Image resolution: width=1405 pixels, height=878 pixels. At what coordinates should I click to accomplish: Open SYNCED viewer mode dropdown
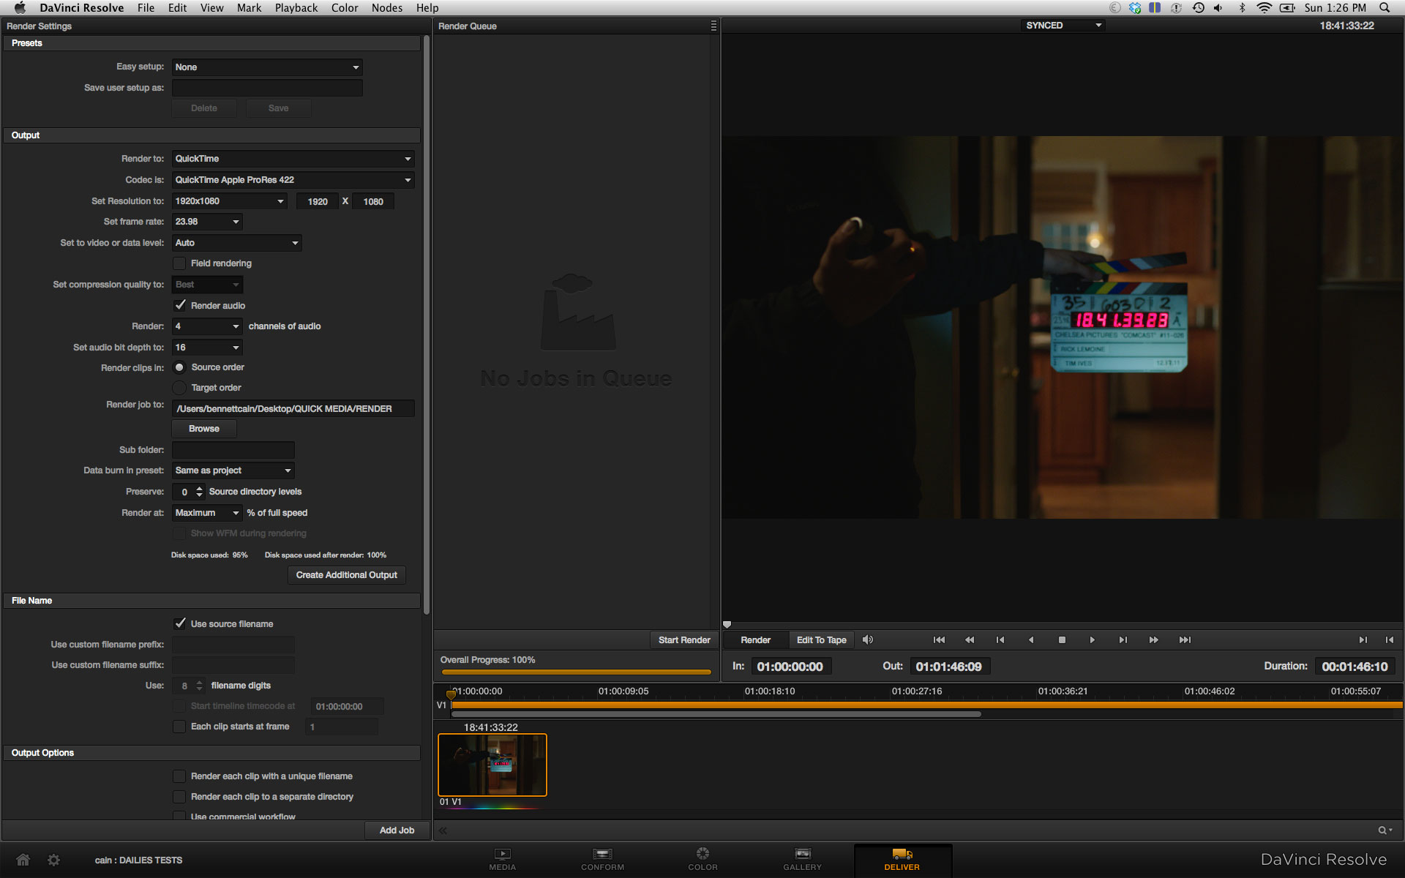click(1063, 26)
